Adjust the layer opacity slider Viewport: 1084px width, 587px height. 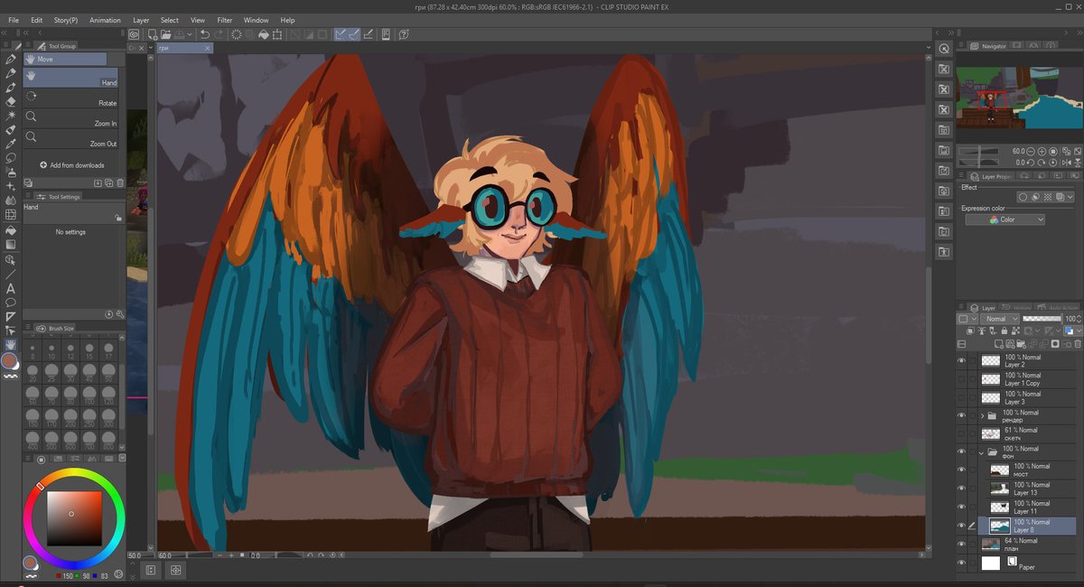coord(1042,319)
